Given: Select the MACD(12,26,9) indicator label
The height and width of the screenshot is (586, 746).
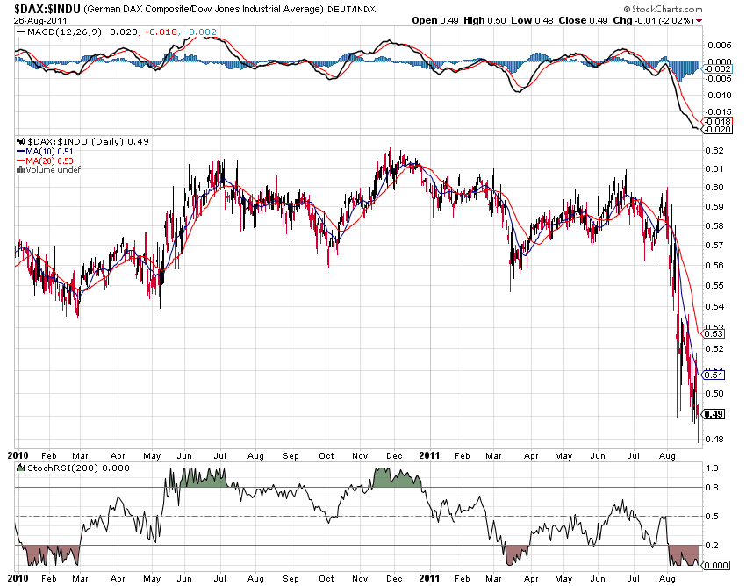Looking at the screenshot, I should [63, 32].
